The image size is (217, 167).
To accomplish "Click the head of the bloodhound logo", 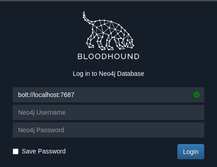I will (130, 43).
